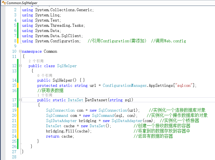Click 'SqlConnection con' declaration on line 19
215x160 pixels.
(x=65, y=110)
